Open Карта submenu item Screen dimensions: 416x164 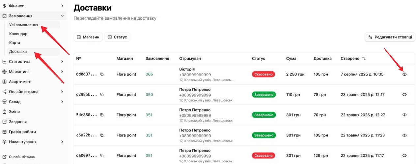pos(14,43)
